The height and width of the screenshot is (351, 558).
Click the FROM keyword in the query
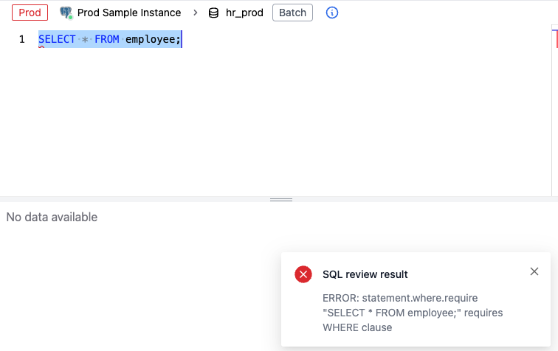[x=106, y=39]
